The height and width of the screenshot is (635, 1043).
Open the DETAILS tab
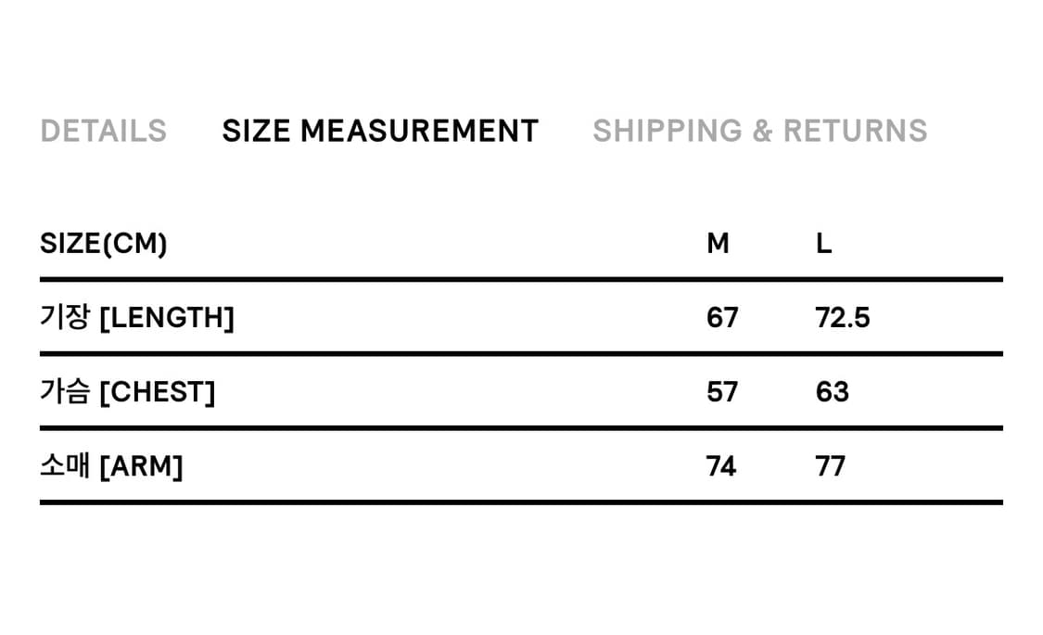point(103,131)
